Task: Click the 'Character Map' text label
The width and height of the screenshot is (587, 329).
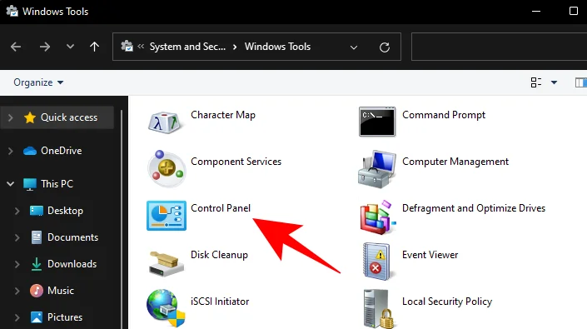Action: [x=223, y=115]
